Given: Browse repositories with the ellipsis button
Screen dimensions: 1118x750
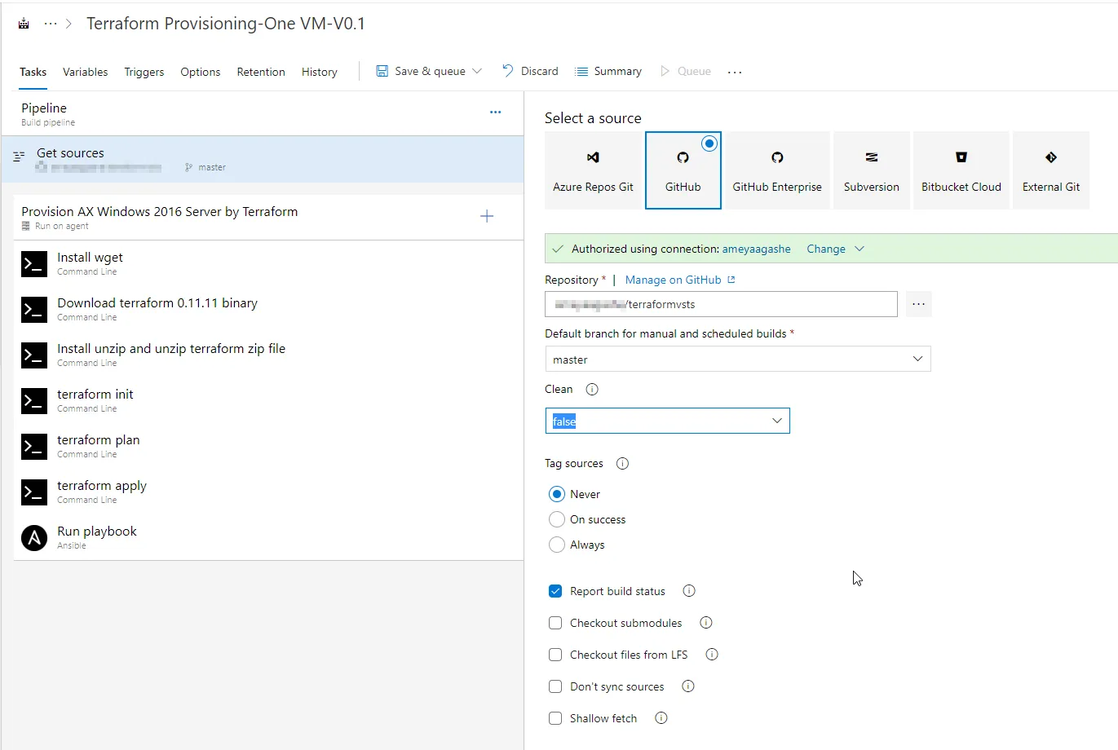Looking at the screenshot, I should pyautogui.click(x=918, y=304).
